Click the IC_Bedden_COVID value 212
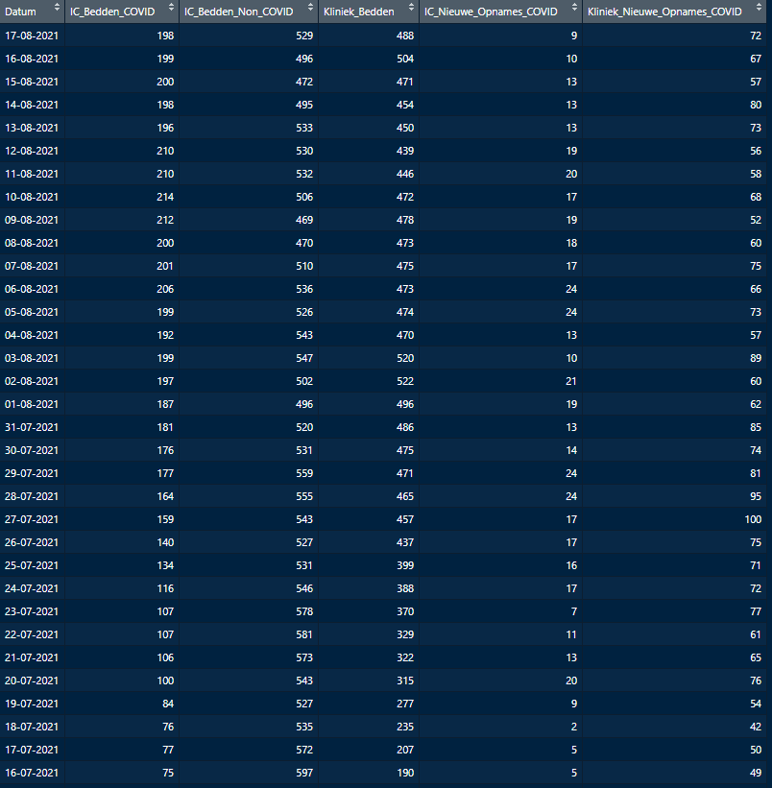 (x=165, y=220)
